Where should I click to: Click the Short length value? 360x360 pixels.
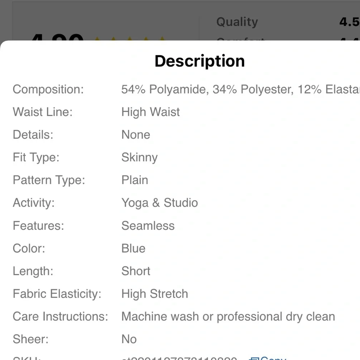click(136, 271)
